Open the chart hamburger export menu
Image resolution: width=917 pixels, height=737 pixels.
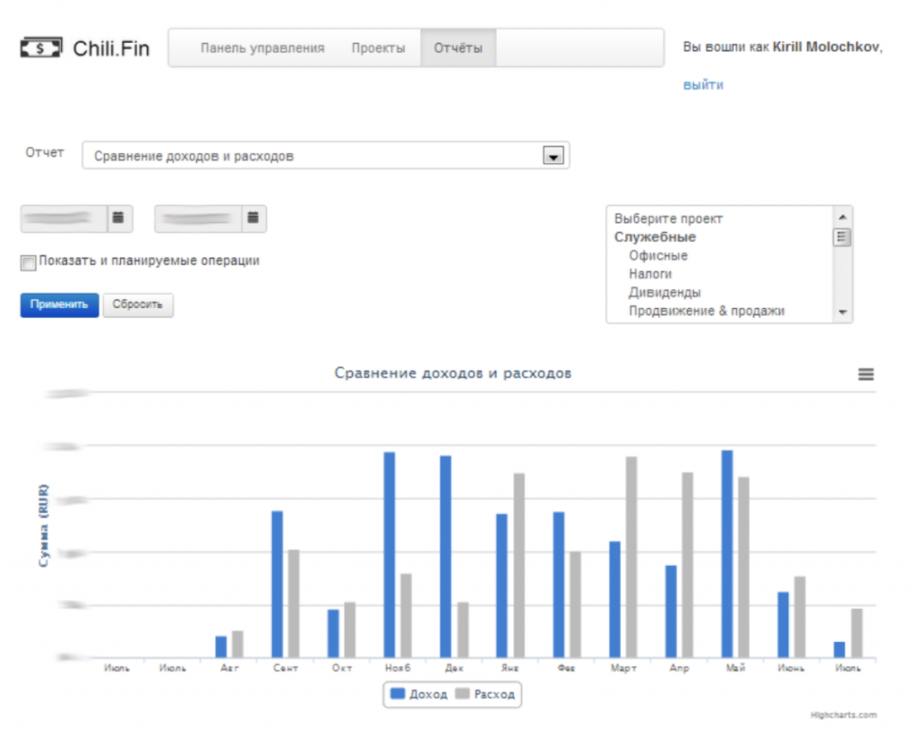865,374
